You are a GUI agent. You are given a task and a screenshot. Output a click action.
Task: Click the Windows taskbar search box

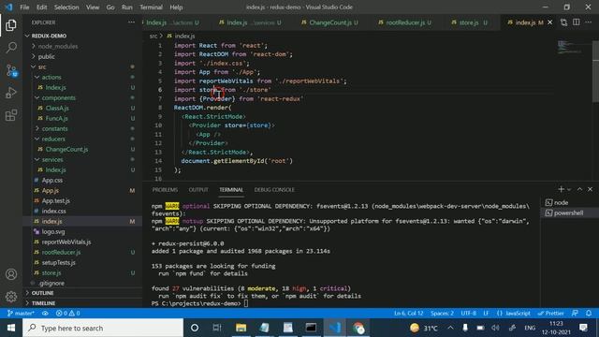pos(103,328)
